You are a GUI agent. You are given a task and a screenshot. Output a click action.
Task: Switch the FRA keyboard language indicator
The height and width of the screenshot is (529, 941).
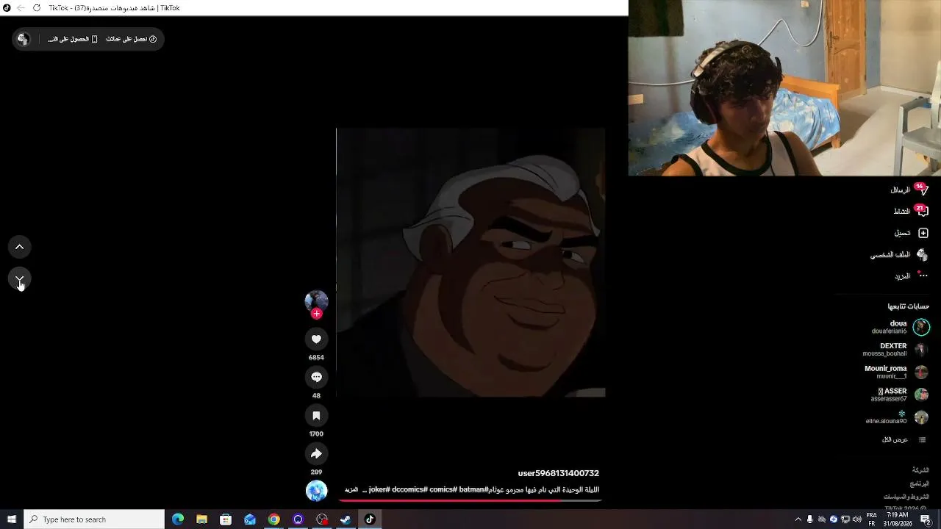coord(871,519)
